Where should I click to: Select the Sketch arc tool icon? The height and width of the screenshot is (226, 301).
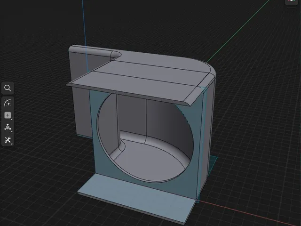(x=8, y=103)
